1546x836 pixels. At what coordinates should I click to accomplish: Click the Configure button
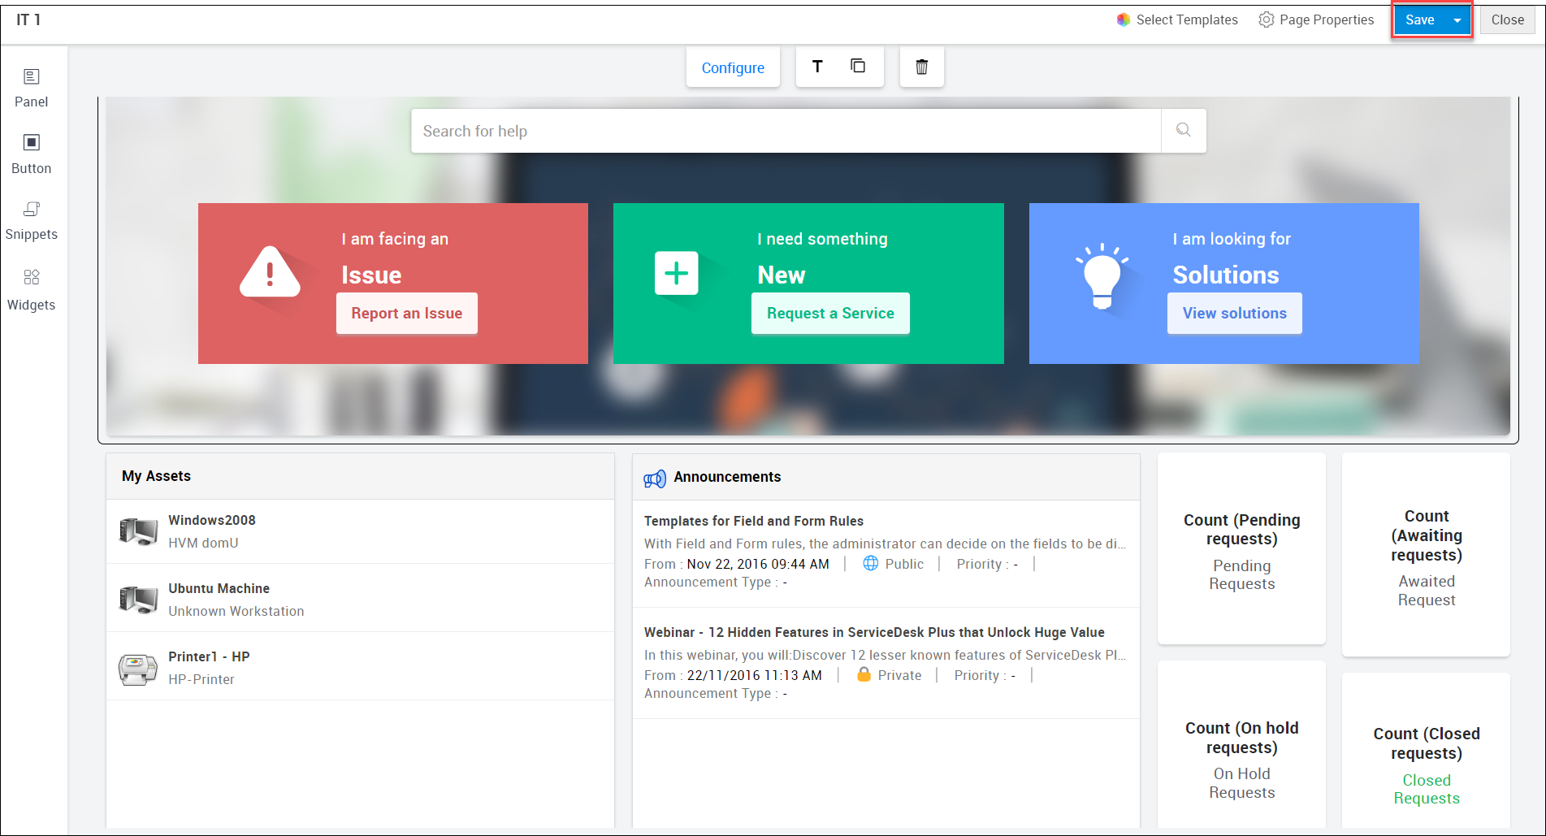pyautogui.click(x=733, y=68)
